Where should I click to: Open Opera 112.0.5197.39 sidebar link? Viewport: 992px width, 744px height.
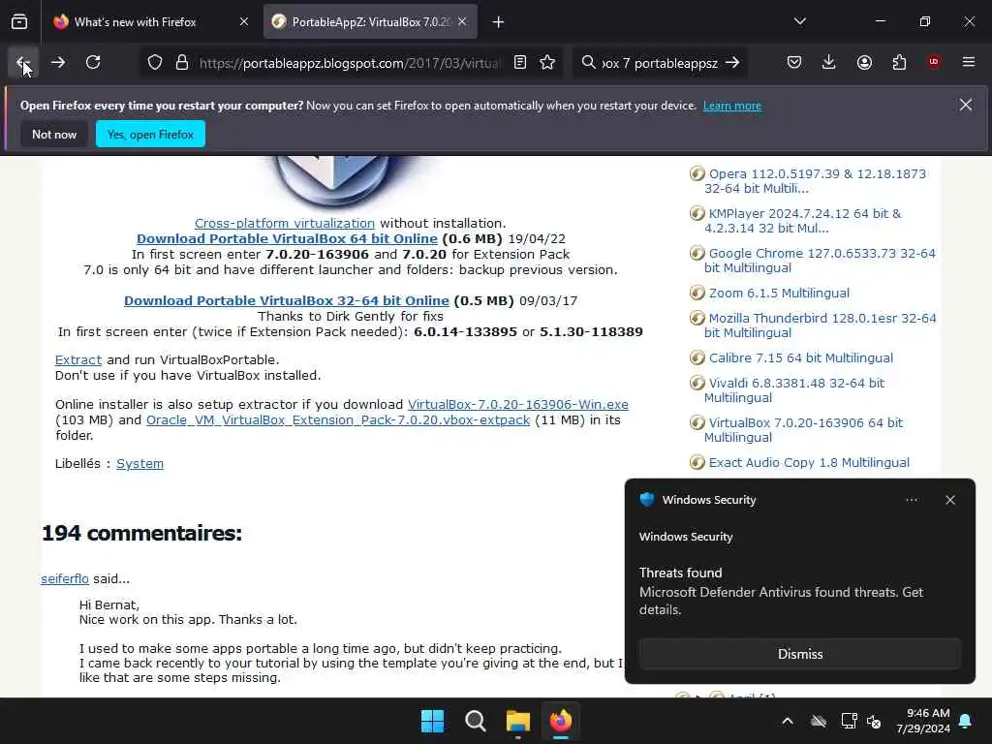(x=816, y=181)
